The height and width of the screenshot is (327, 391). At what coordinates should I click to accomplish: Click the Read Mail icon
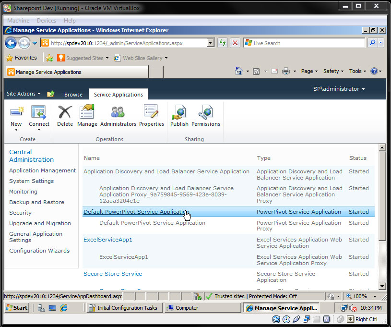274,71
